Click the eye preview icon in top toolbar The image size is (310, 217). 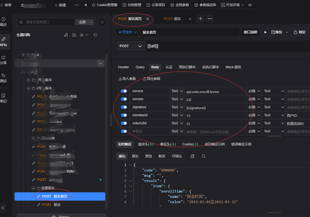pos(250,5)
